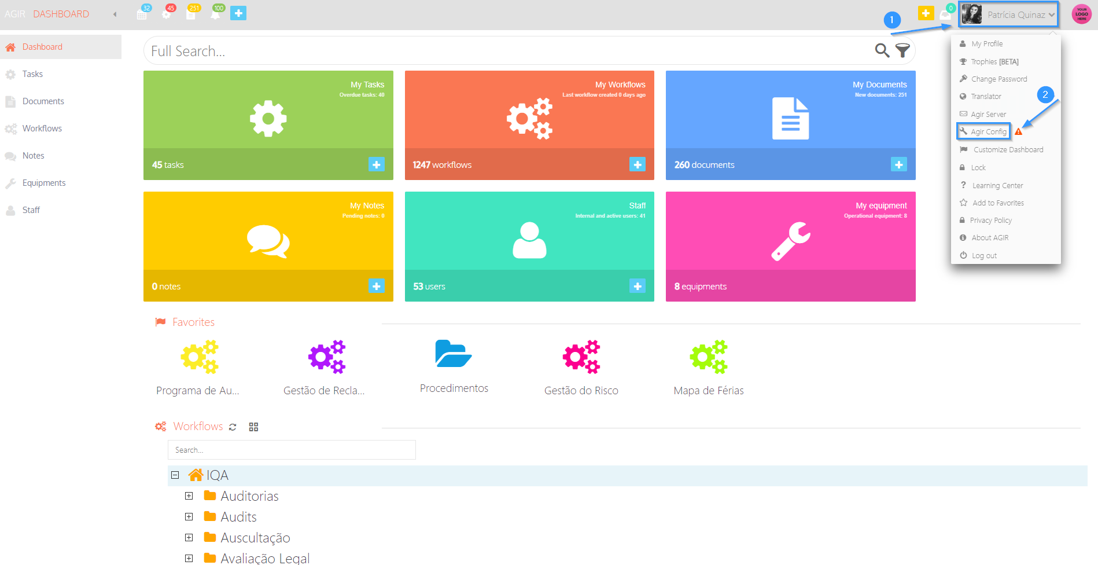Click the AGIR DASHBOARD title

point(47,14)
